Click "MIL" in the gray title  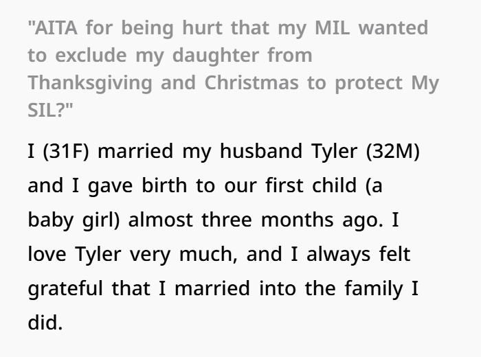(332, 28)
